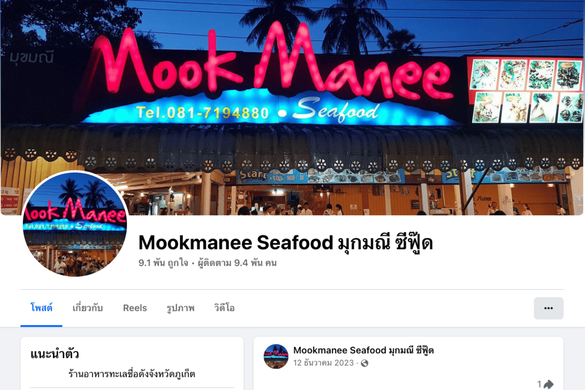Go to the รูปภาพ tab
Viewport: 585px width, 390px height.
pyautogui.click(x=180, y=308)
